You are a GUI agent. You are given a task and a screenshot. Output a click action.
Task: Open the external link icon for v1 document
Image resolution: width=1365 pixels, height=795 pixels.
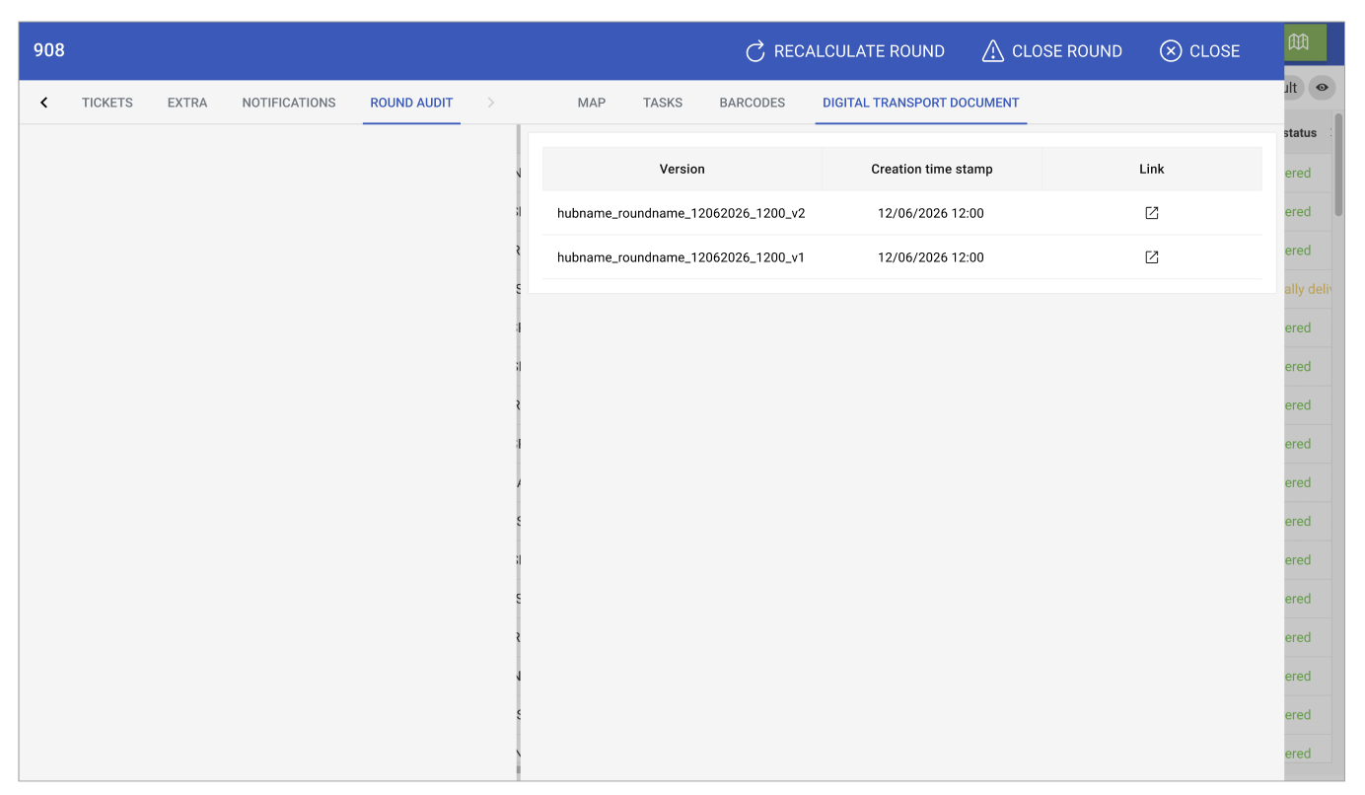tap(1151, 257)
